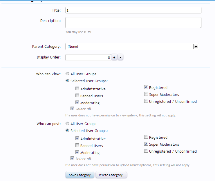Click the Delete Category button
This screenshot has height=181, width=215.
coord(111,175)
